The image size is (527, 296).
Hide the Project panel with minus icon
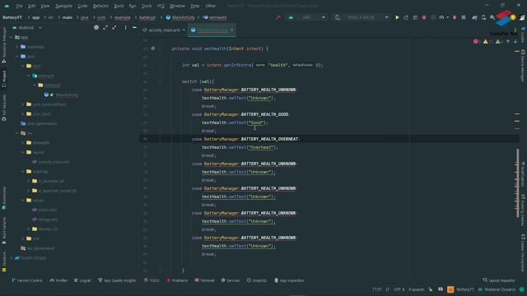click(x=134, y=27)
